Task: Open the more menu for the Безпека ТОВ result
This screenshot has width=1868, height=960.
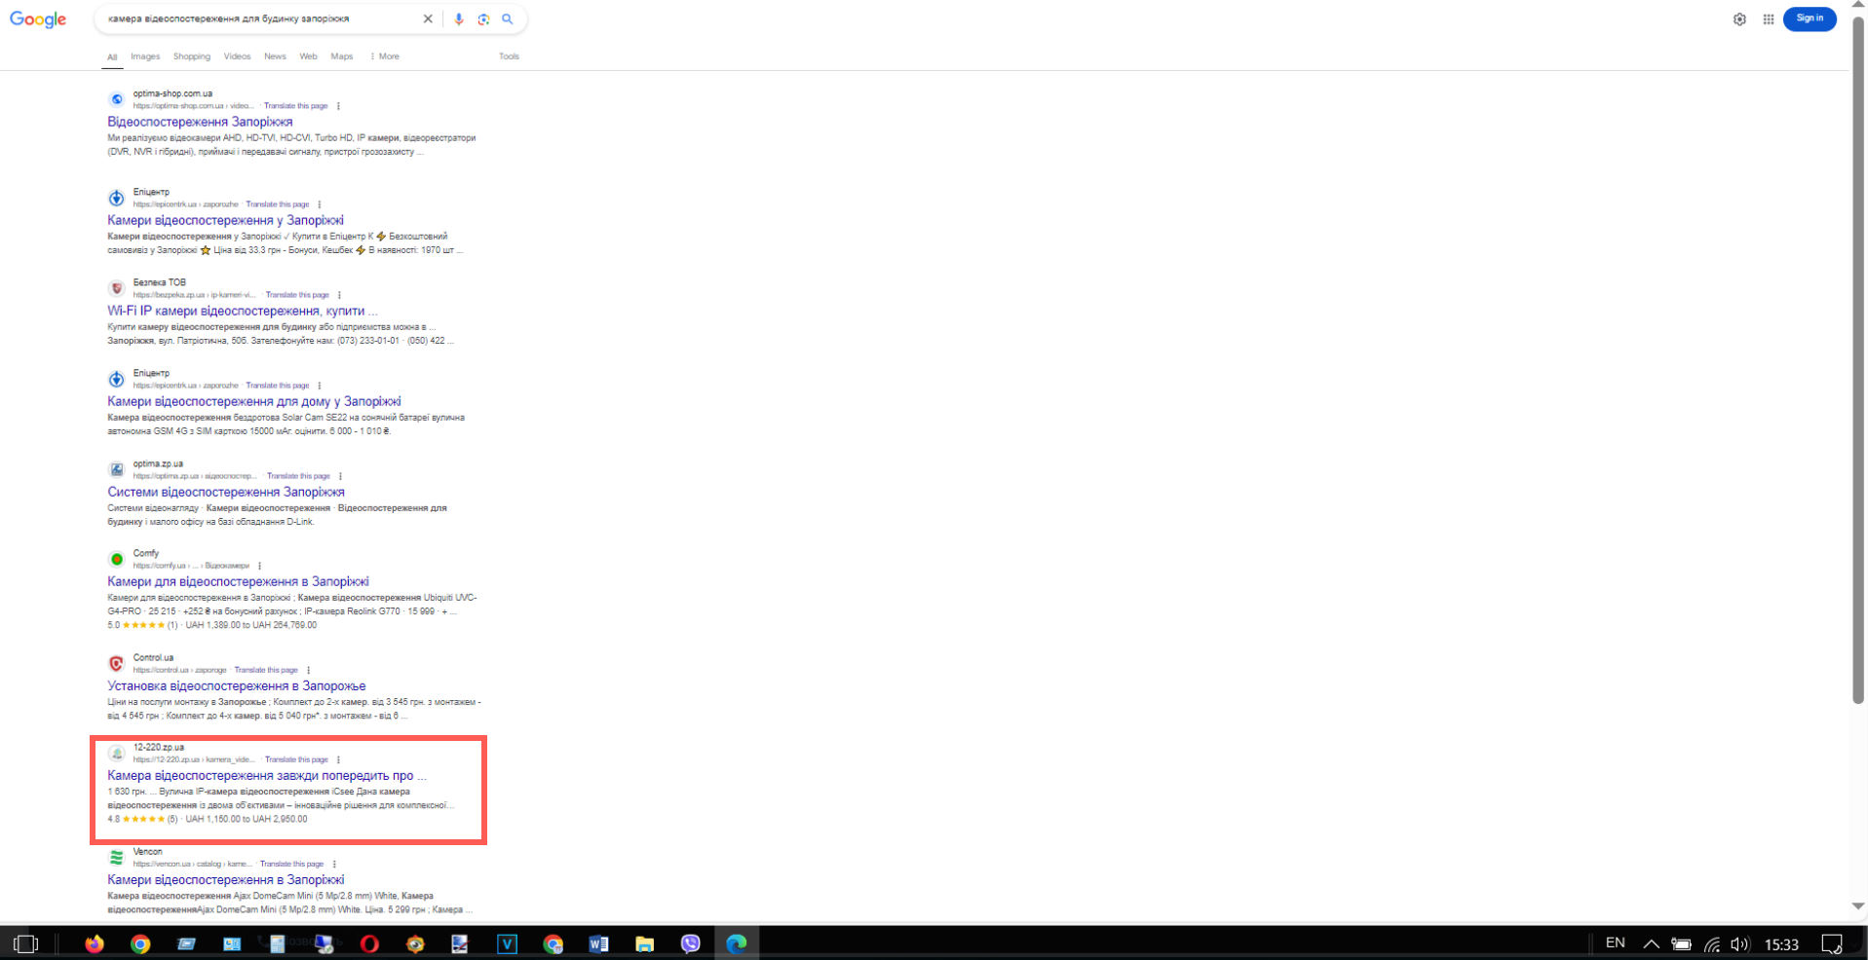Action: click(x=339, y=295)
